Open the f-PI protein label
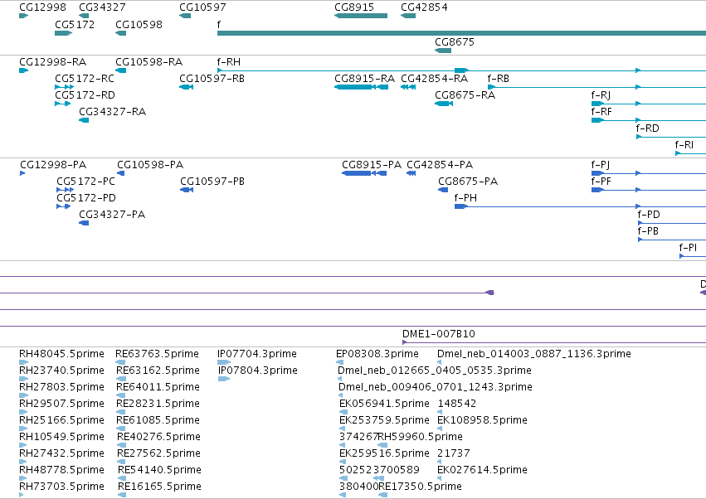This screenshot has height=499, width=706. pos(688,248)
